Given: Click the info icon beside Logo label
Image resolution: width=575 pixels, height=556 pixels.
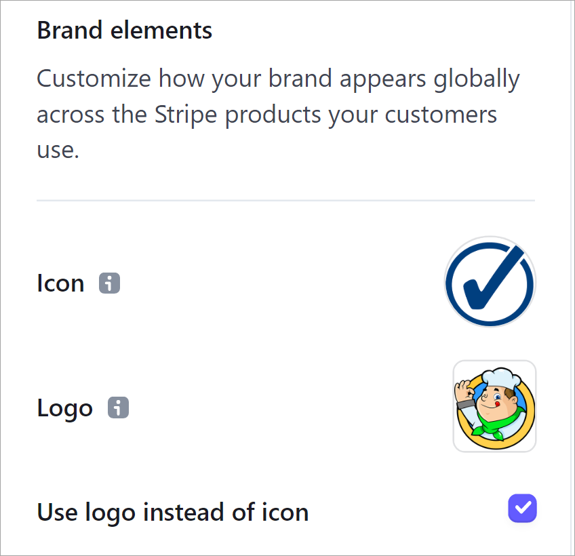Looking at the screenshot, I should 118,408.
